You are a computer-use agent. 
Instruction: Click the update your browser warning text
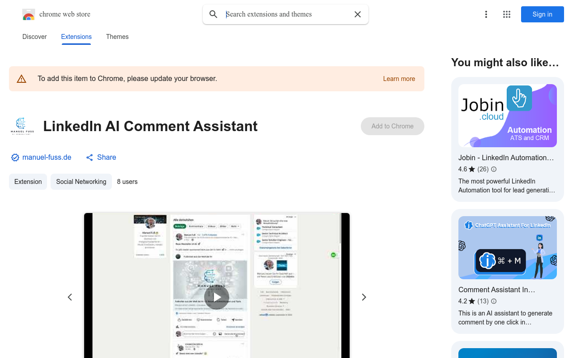pos(128,79)
